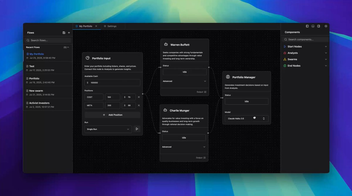Open the New swarm flow
The image size is (352, 196).
[x=48, y=93]
